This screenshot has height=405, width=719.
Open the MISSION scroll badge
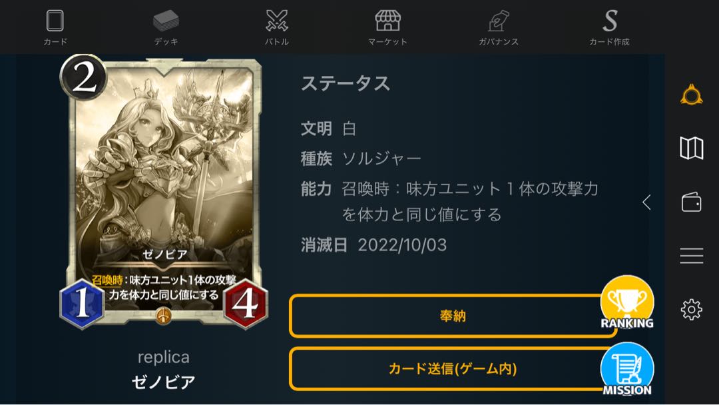627,369
